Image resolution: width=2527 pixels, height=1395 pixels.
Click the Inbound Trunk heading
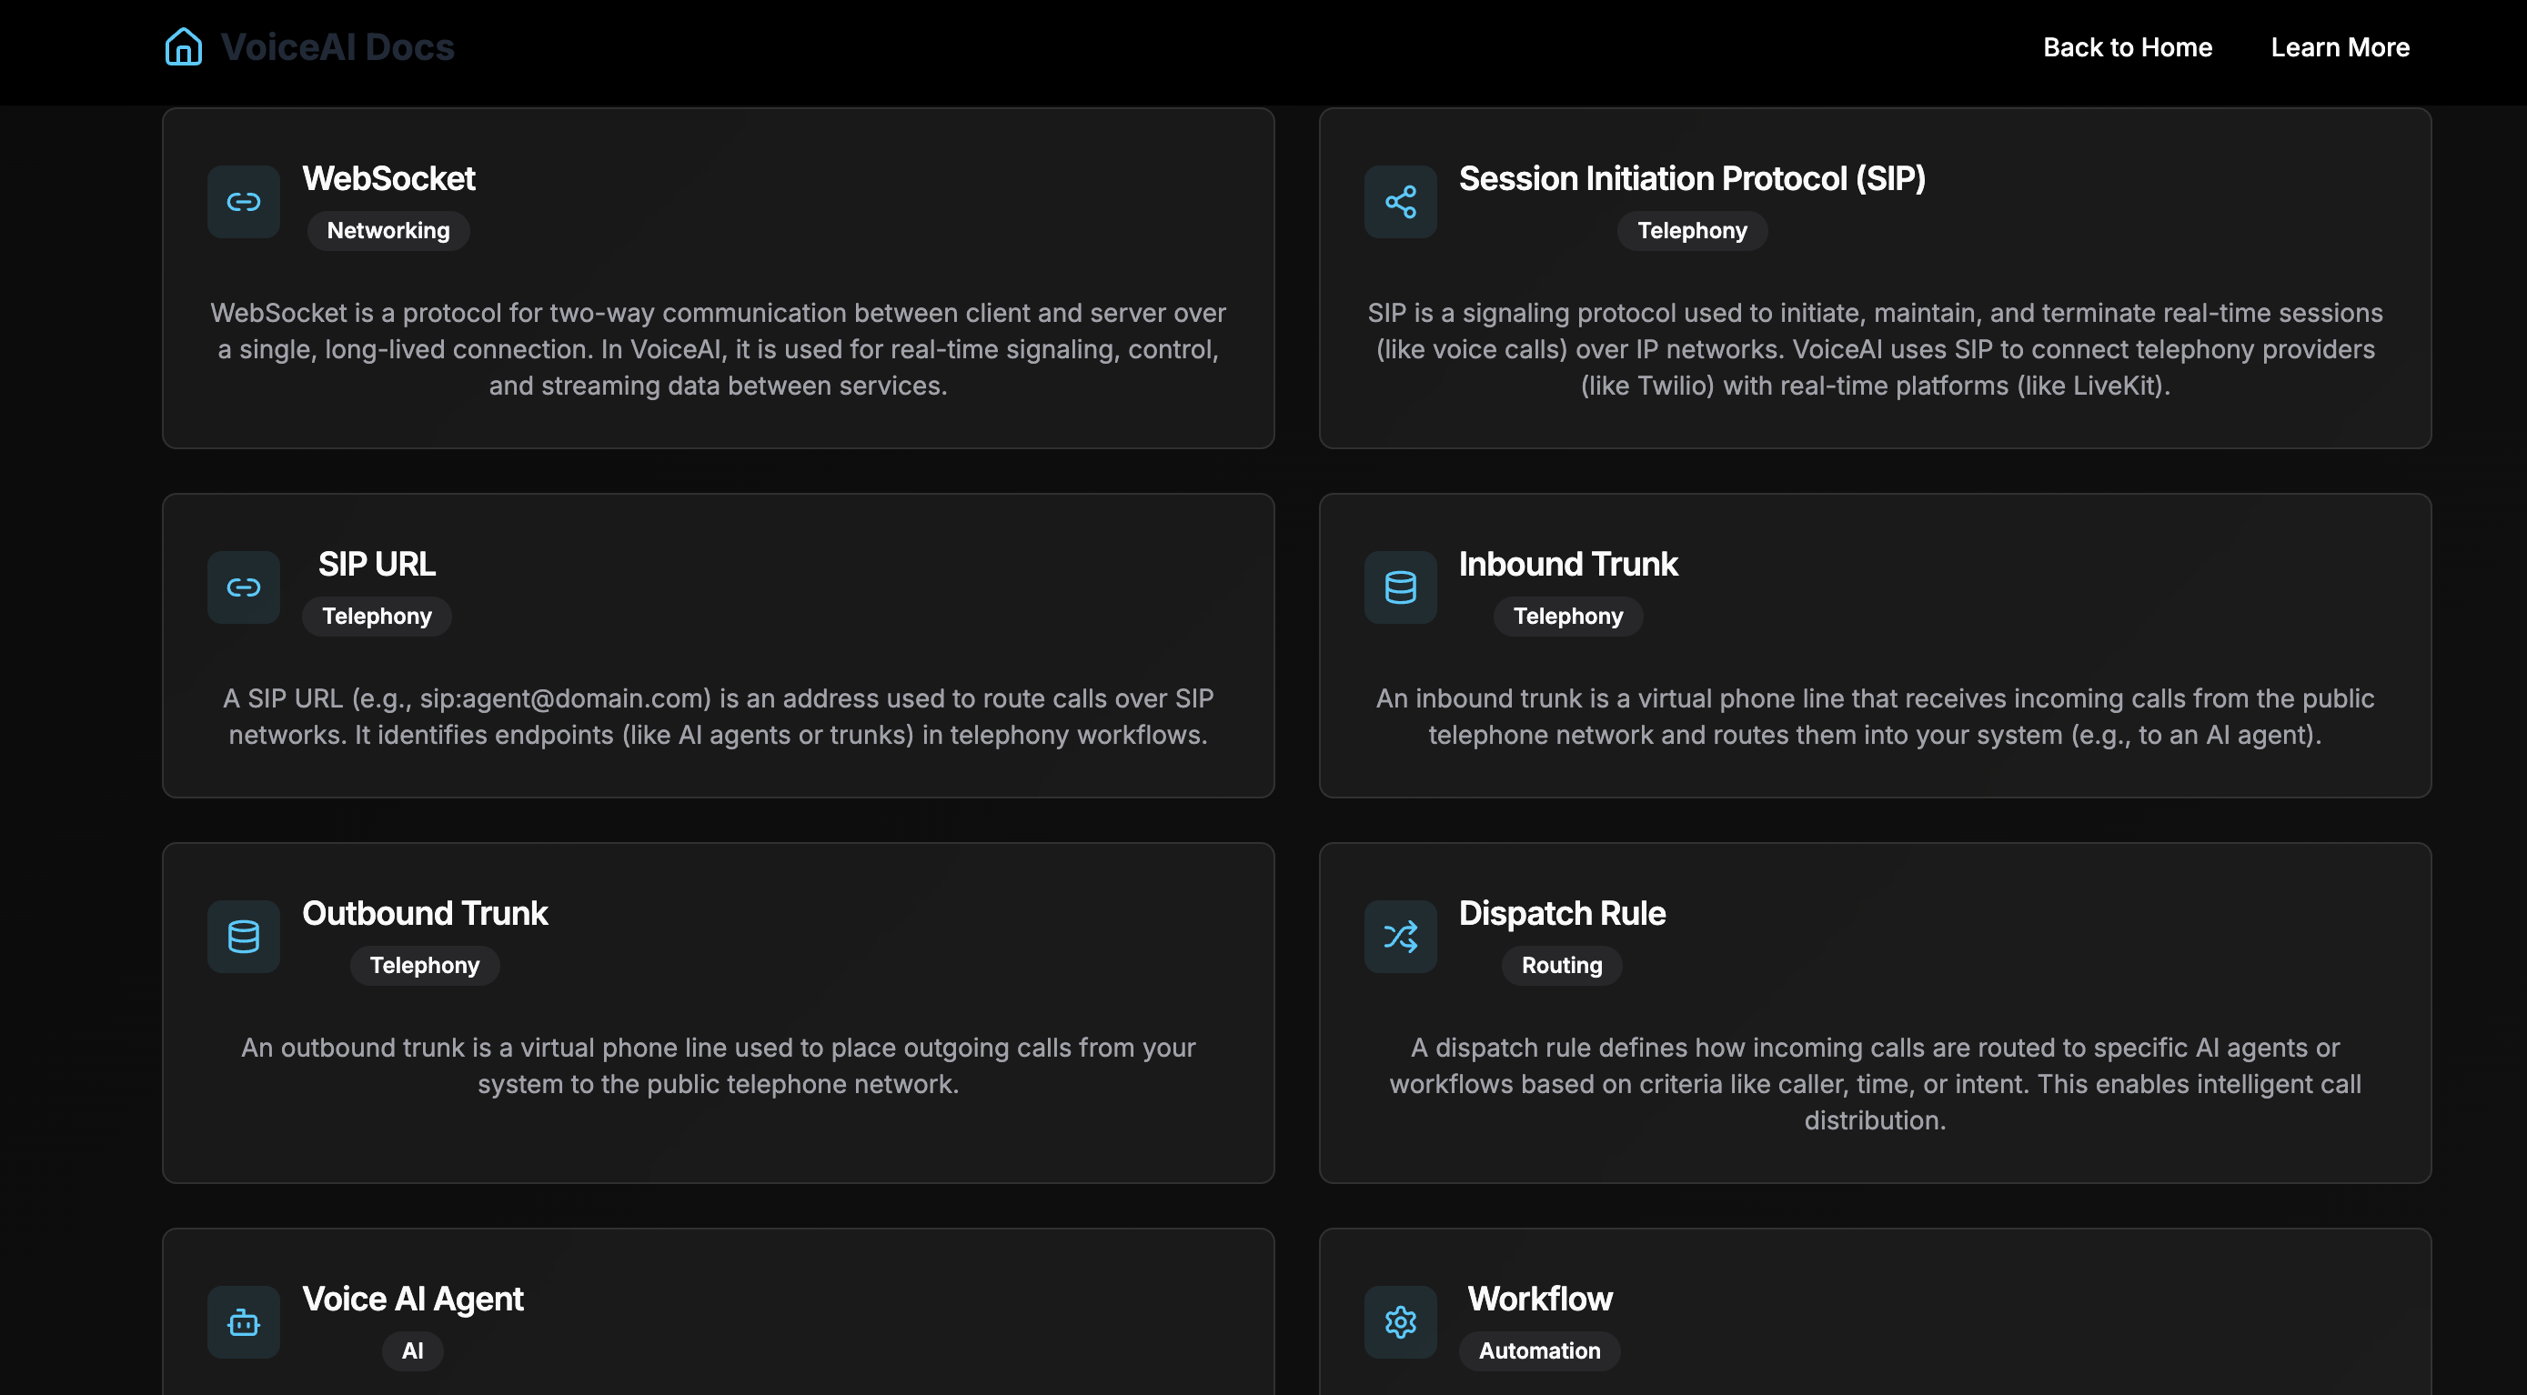(1567, 564)
